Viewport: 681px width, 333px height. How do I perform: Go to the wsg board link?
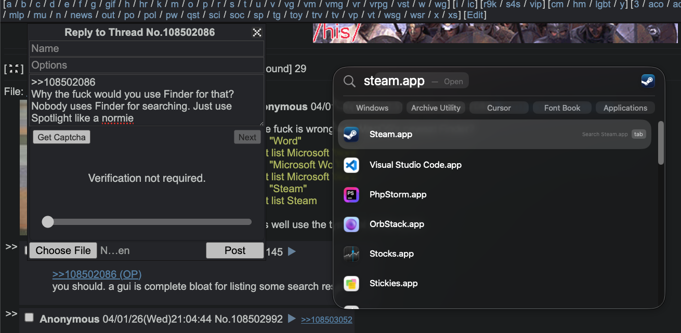pos(392,15)
